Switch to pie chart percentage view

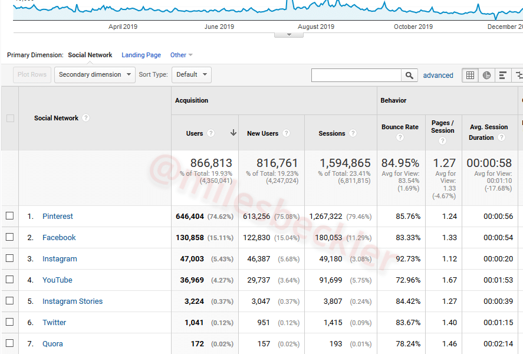(x=486, y=76)
